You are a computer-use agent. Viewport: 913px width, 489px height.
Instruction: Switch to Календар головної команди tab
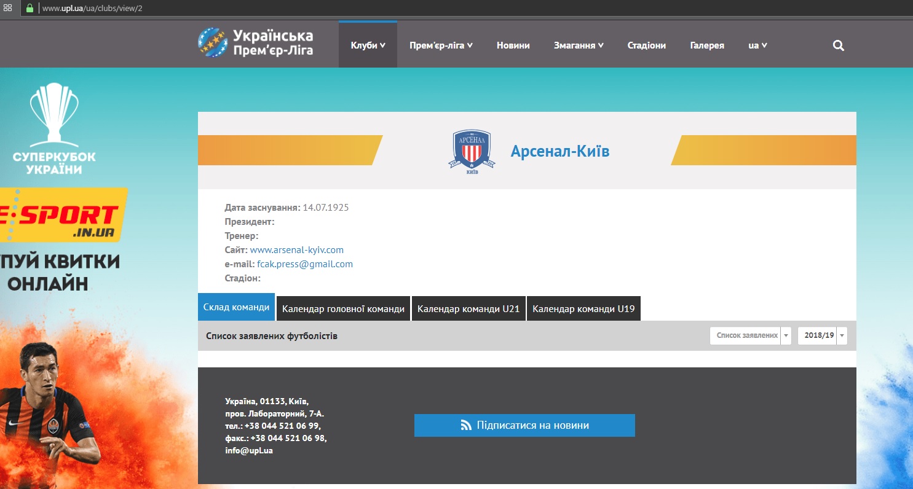click(343, 308)
